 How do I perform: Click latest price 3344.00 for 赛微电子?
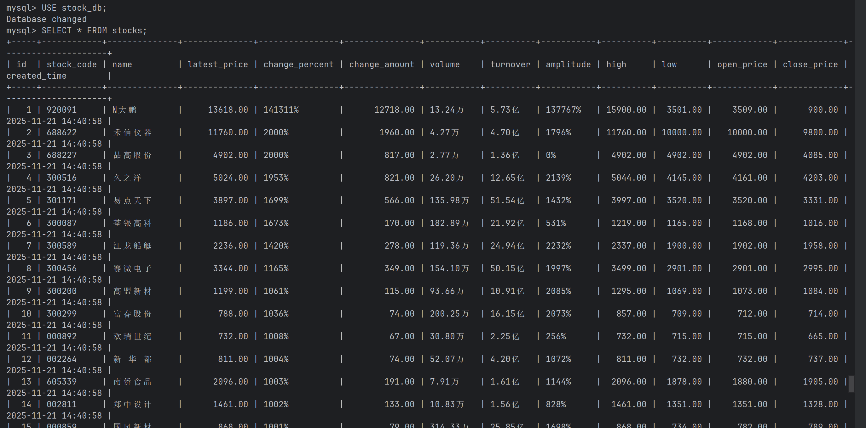230,268
